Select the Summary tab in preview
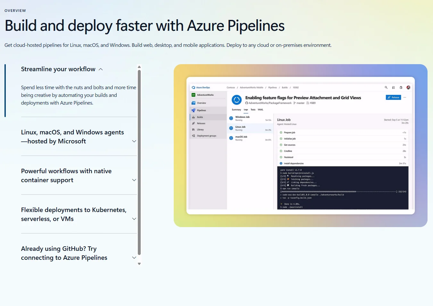This screenshot has height=306, width=433. pos(237,110)
